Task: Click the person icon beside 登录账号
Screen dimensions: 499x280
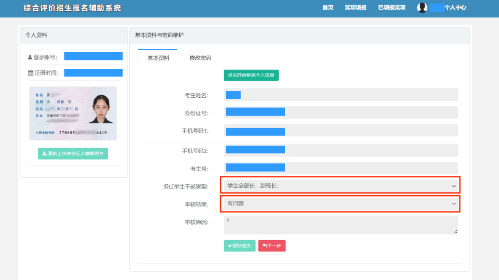Action: pyautogui.click(x=30, y=58)
